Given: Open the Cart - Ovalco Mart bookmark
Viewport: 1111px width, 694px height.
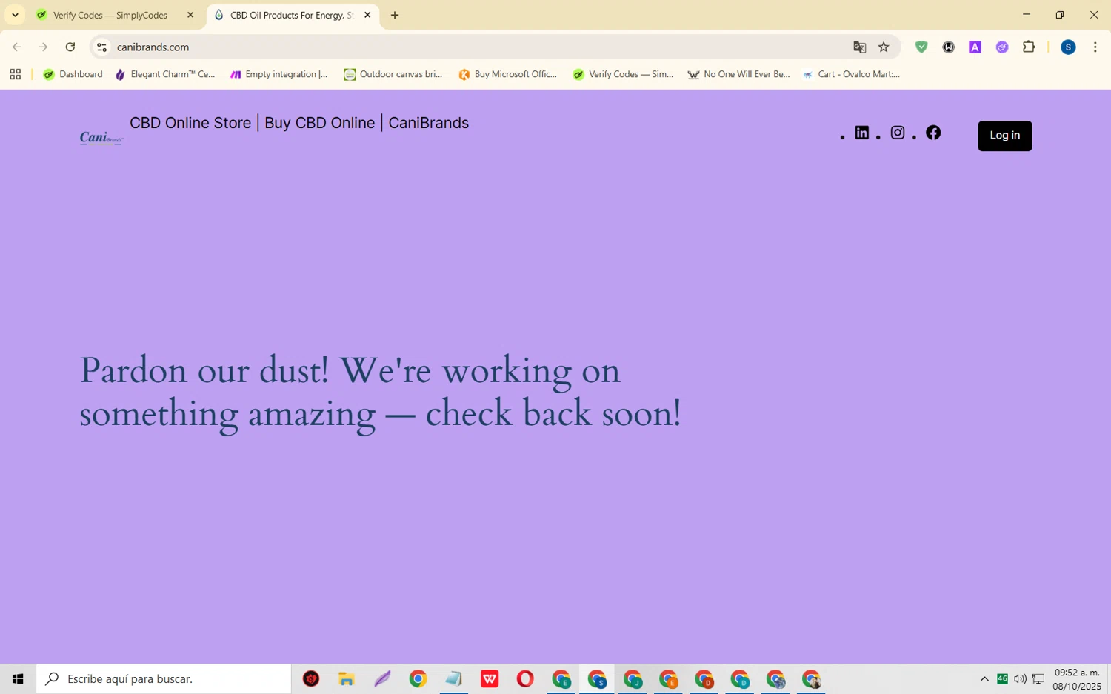Looking at the screenshot, I should [851, 74].
